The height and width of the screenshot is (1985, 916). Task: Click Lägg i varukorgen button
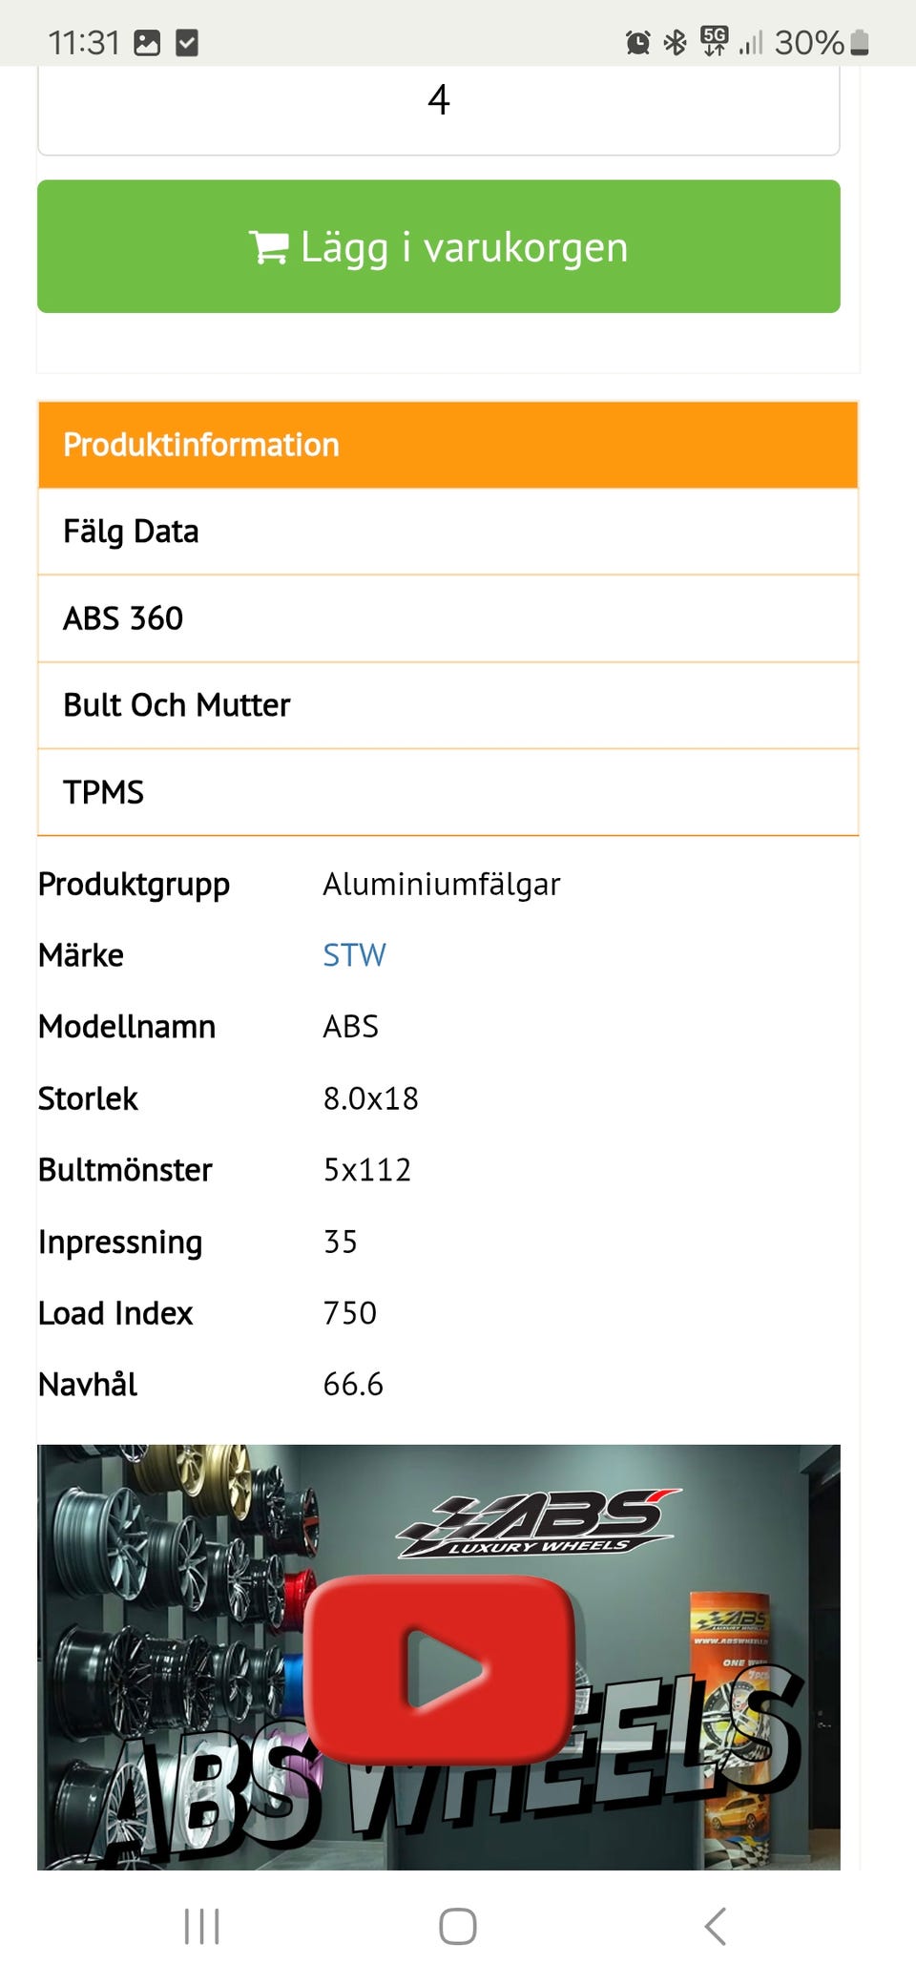[x=439, y=246]
